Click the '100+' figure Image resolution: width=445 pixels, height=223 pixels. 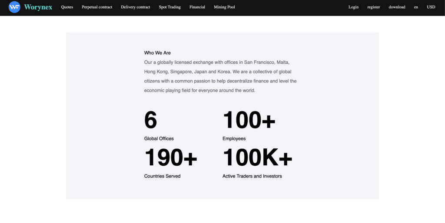pyautogui.click(x=249, y=120)
